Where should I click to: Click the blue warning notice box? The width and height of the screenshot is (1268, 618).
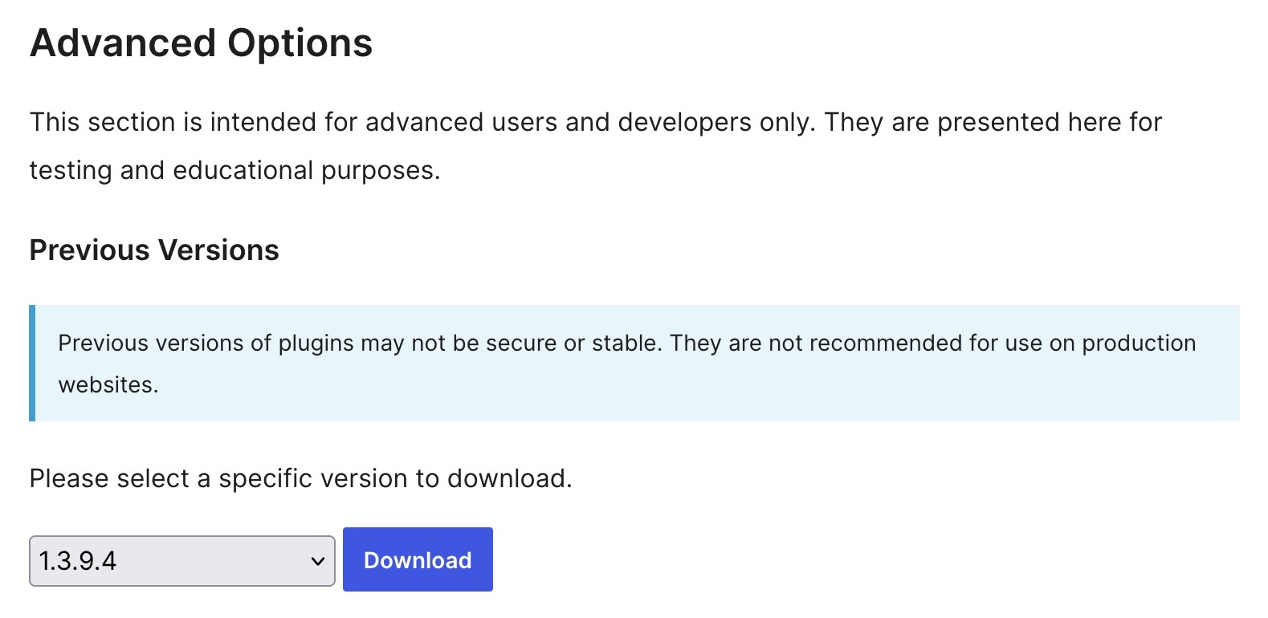tap(634, 363)
